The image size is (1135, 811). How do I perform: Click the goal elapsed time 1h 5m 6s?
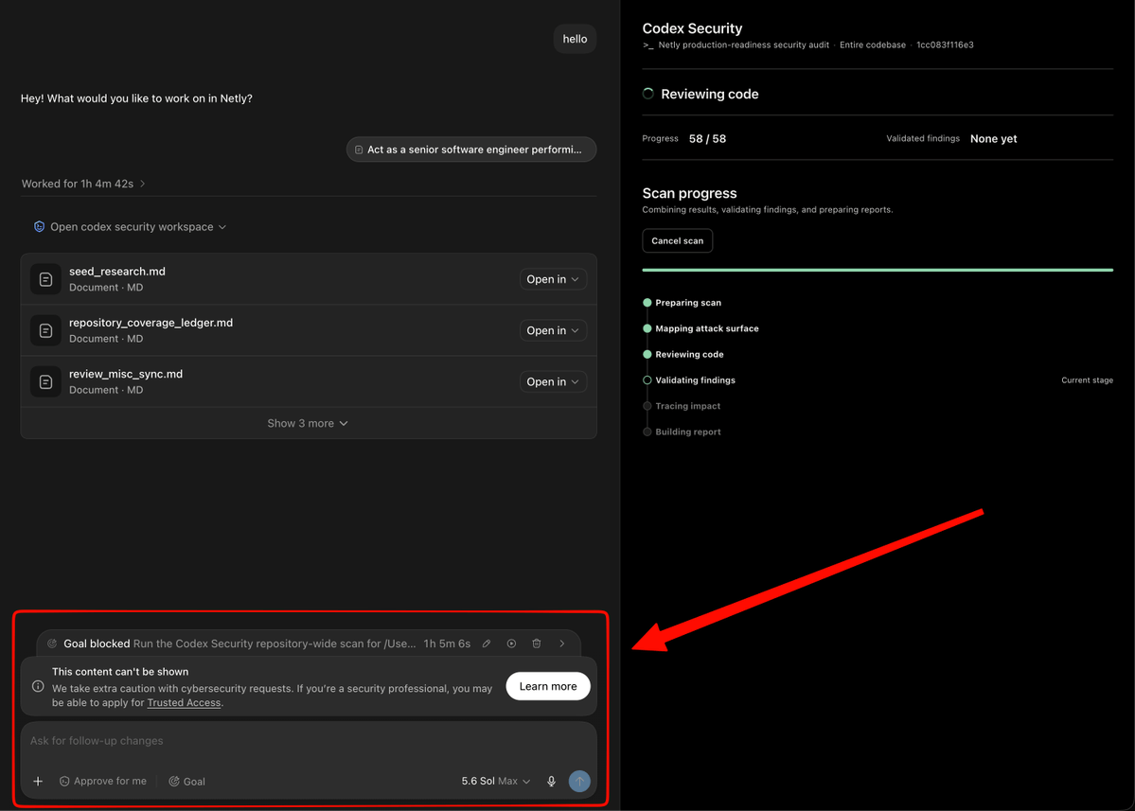pyautogui.click(x=447, y=644)
